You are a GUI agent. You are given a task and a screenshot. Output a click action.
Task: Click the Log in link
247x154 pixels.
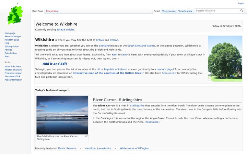[241, 3]
